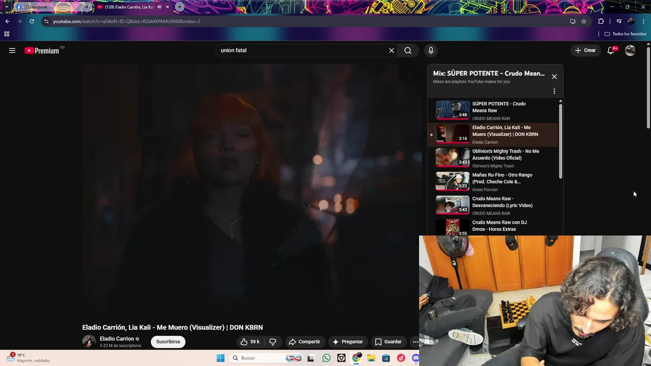
Task: Open YouTube notifications bell
Action: [611, 50]
